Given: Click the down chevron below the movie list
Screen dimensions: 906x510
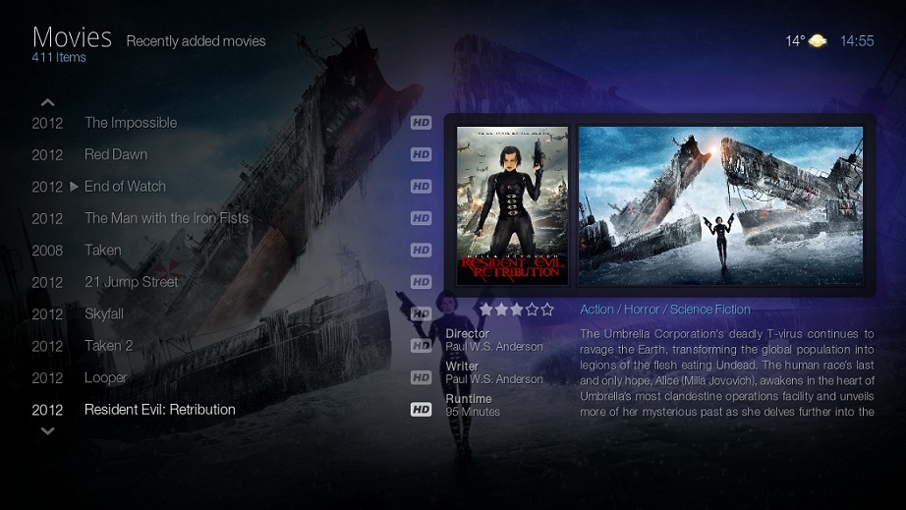Looking at the screenshot, I should 48,430.
